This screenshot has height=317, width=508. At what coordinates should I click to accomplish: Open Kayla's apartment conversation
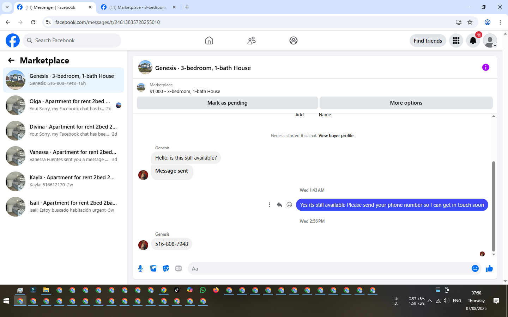(x=64, y=181)
